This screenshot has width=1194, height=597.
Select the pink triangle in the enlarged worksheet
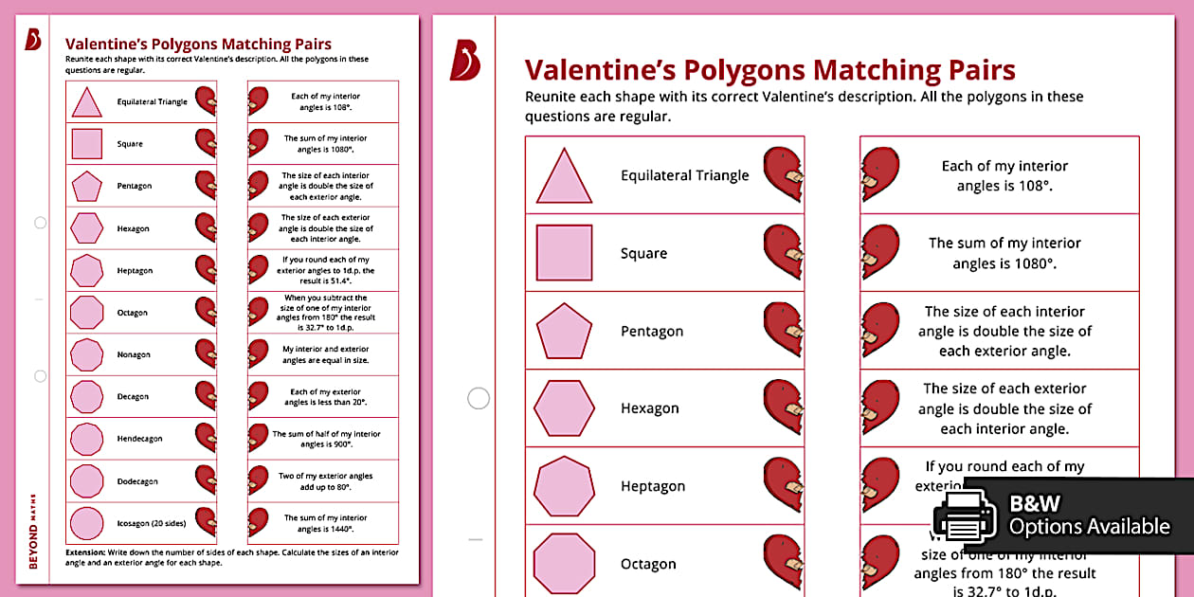(x=564, y=176)
